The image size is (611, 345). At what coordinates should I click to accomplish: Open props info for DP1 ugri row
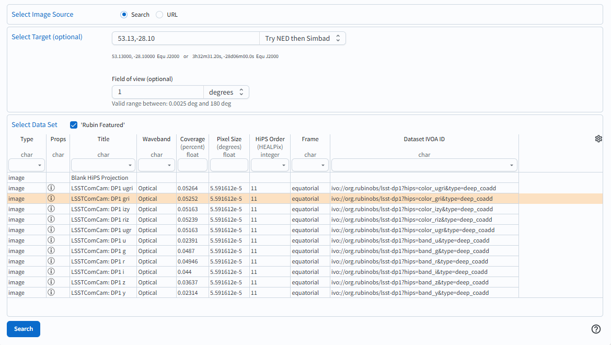point(51,188)
